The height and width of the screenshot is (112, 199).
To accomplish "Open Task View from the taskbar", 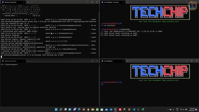I will pyautogui.click(x=65, y=110).
